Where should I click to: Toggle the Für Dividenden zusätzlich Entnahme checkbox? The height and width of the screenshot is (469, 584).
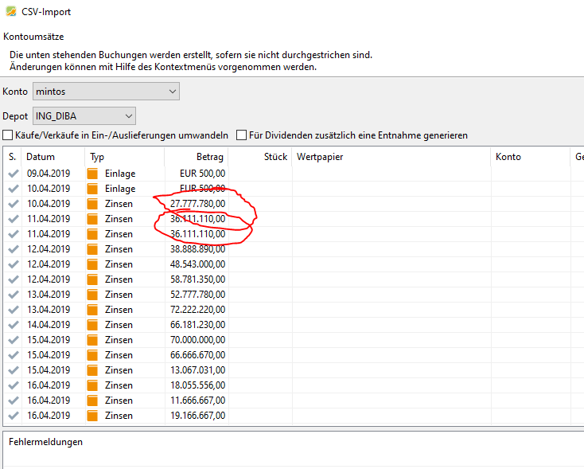tap(242, 135)
